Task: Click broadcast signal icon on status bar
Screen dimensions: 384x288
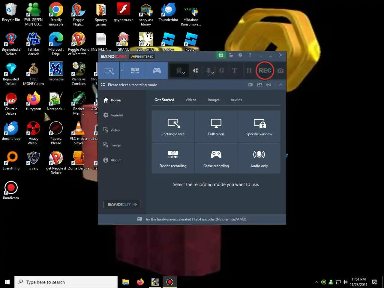Action: [269, 85]
